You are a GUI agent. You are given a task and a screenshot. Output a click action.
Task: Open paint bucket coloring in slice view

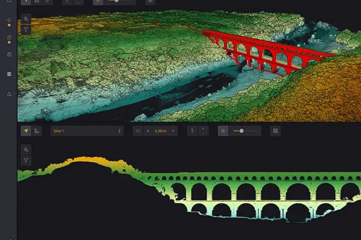pos(26,150)
